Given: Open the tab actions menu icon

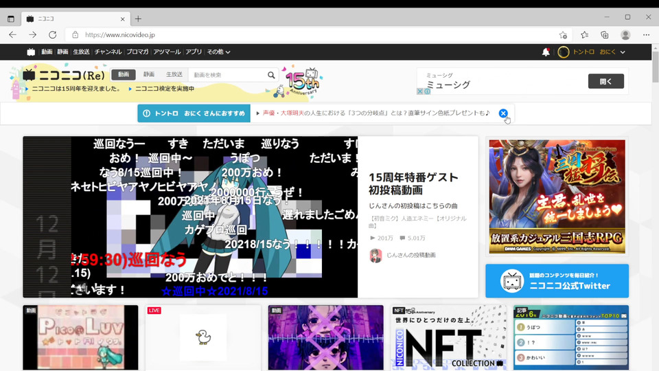Looking at the screenshot, I should point(11,19).
